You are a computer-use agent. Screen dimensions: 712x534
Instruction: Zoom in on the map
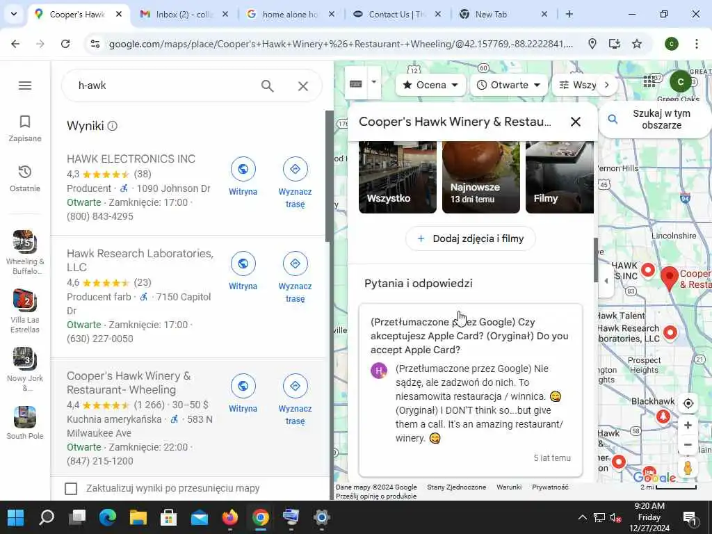(688, 425)
